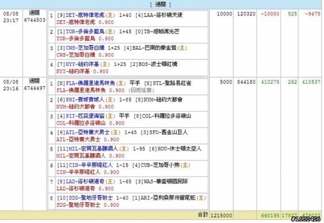Image resolution: width=324 pixels, height=223 pixels.
Task: Click the 08/08 23:17 timestamp
Action: click(11, 17)
